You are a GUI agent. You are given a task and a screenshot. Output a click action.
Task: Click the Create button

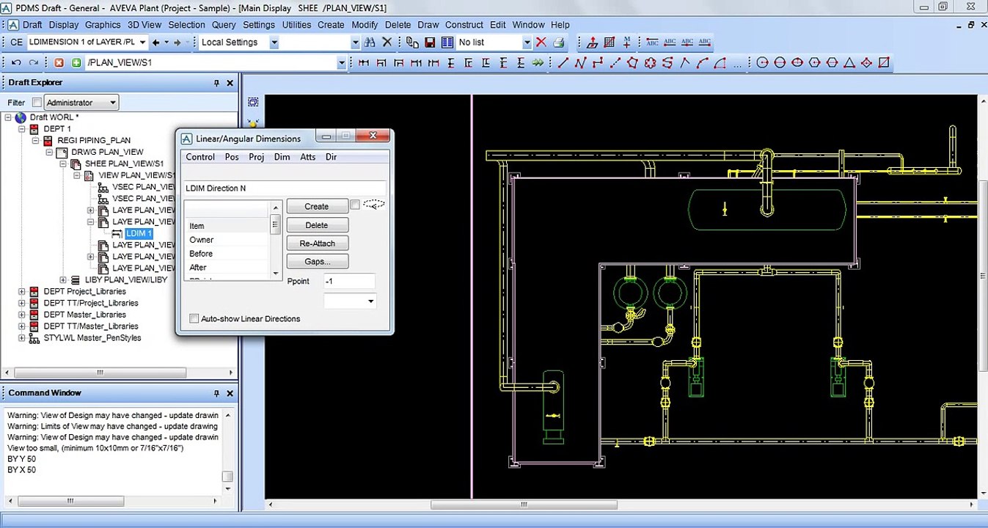[x=317, y=206]
